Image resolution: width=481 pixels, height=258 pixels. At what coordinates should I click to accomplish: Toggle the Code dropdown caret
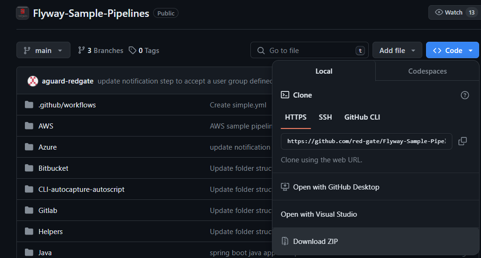(x=471, y=51)
